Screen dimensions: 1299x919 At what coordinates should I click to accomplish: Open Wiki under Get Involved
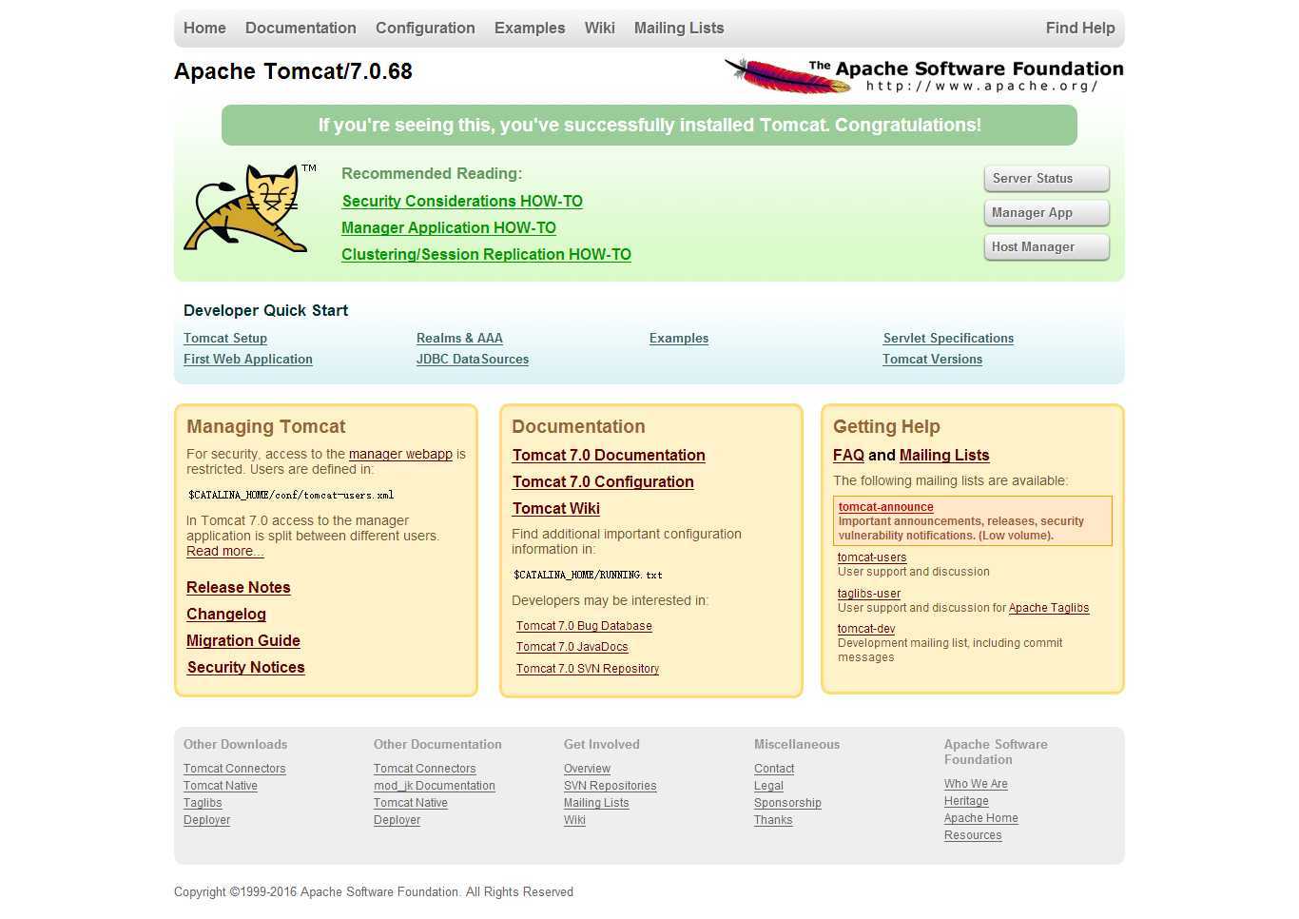coord(574,821)
